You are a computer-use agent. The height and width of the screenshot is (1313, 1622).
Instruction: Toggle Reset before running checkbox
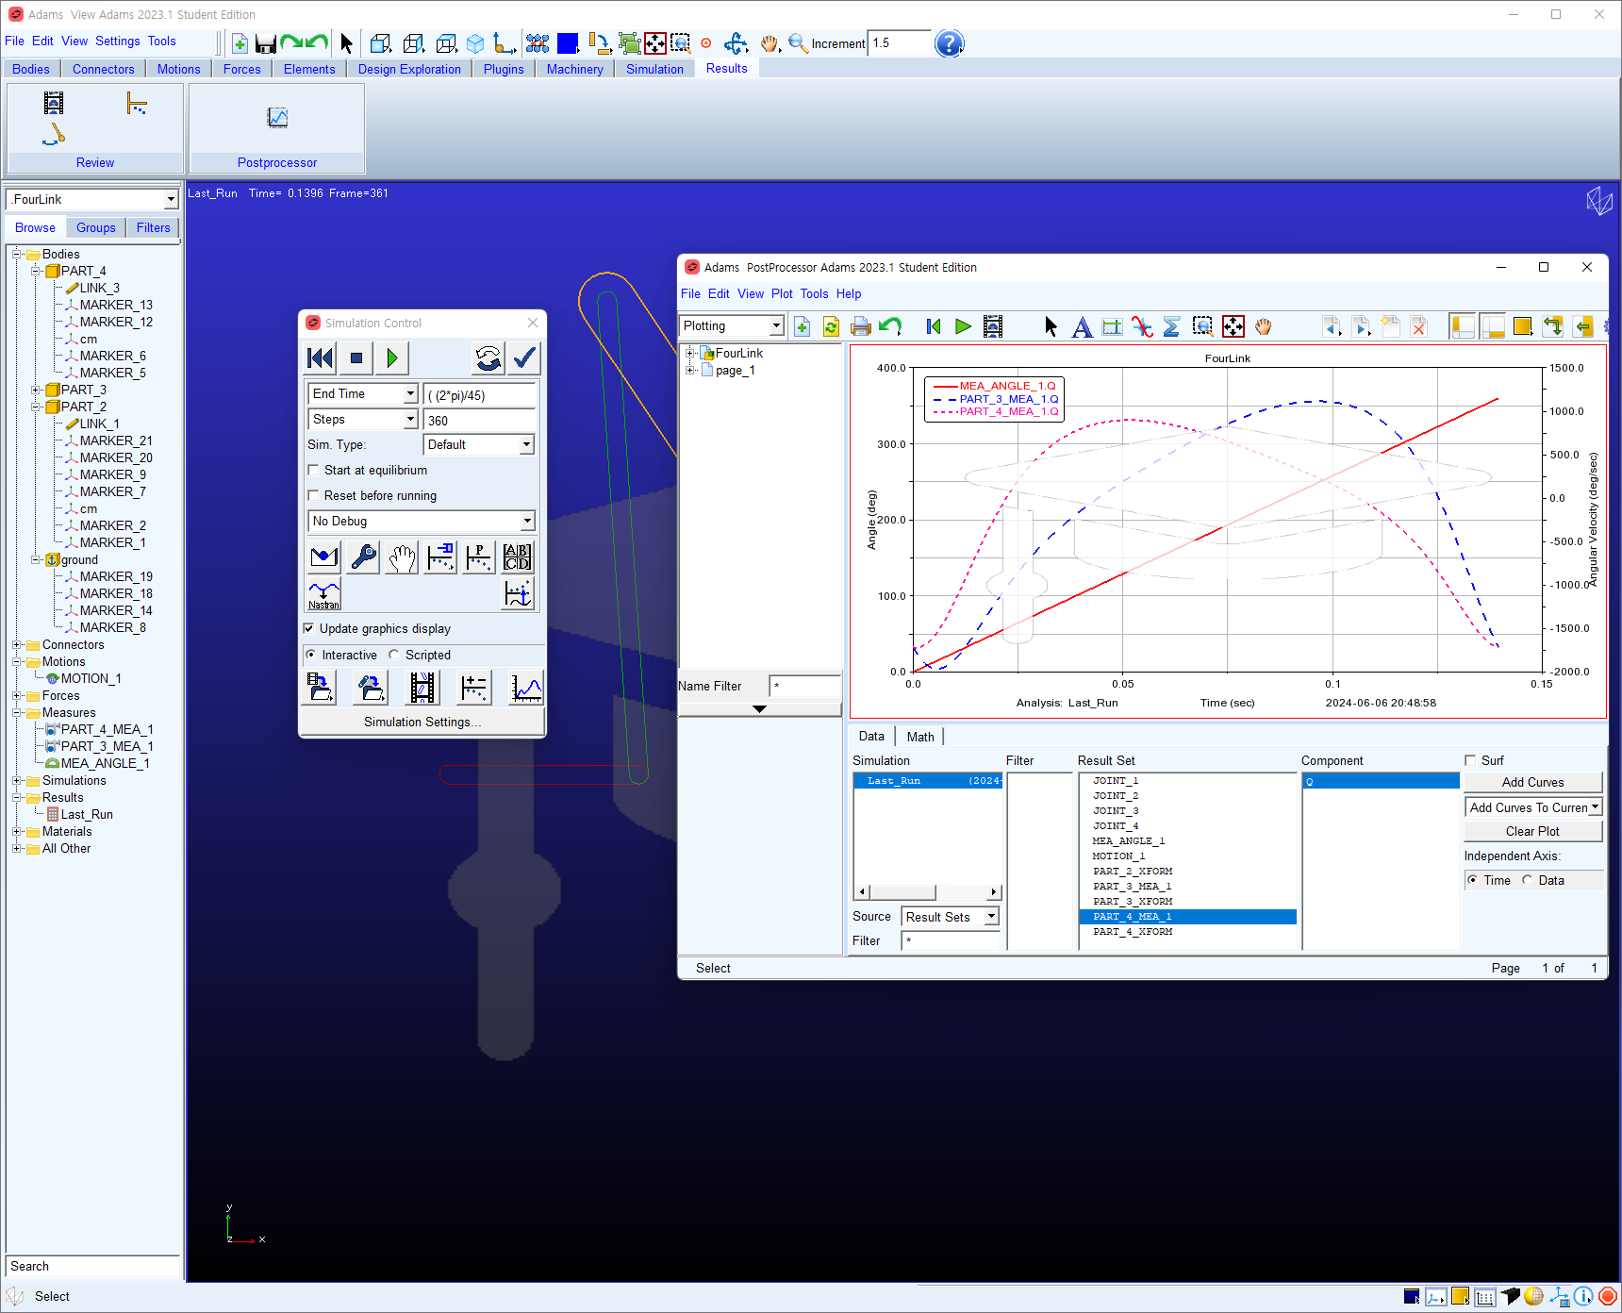point(313,495)
